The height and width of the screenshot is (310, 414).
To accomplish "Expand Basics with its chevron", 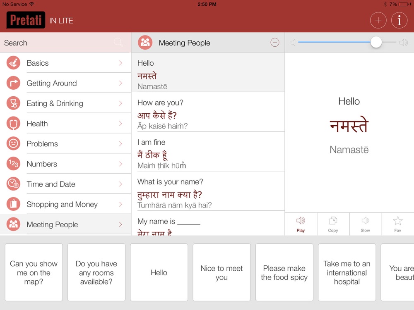I will click(120, 63).
